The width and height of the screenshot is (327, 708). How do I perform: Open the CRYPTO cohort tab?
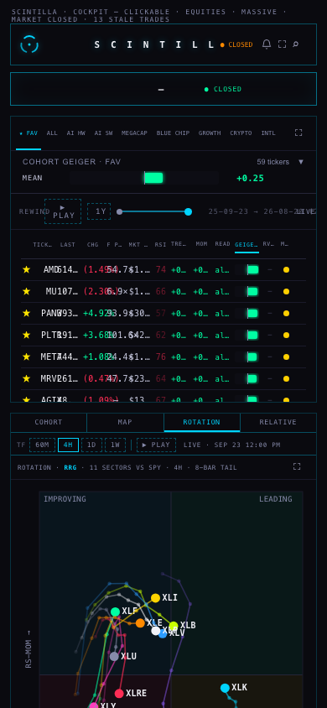[241, 133]
